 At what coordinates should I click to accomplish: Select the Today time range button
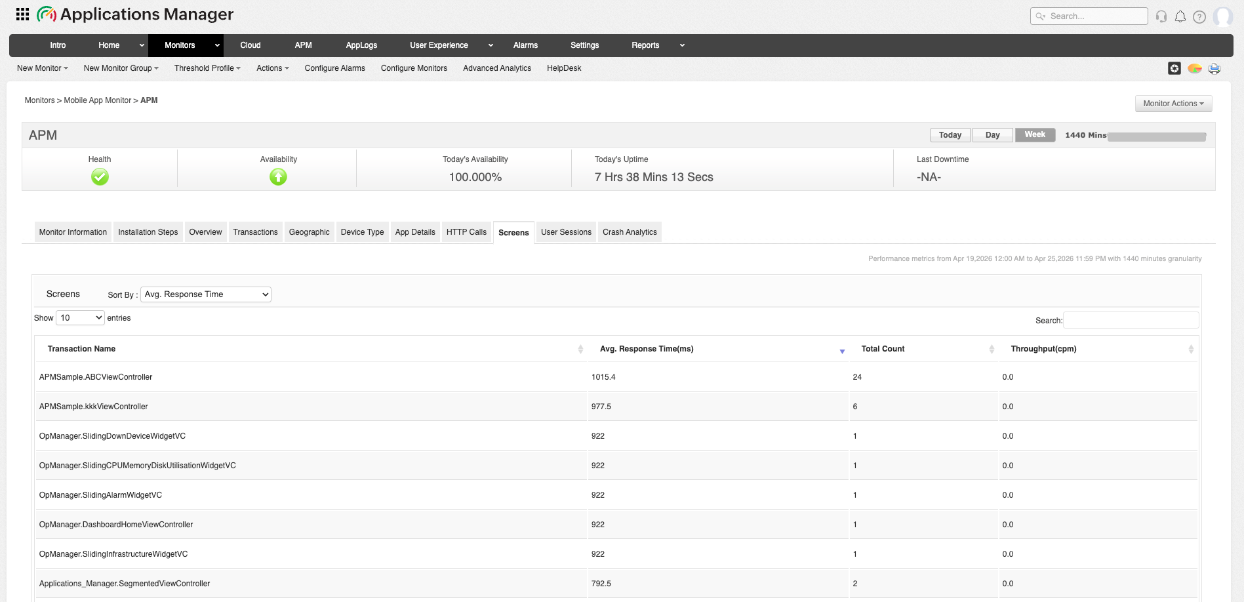[950, 135]
